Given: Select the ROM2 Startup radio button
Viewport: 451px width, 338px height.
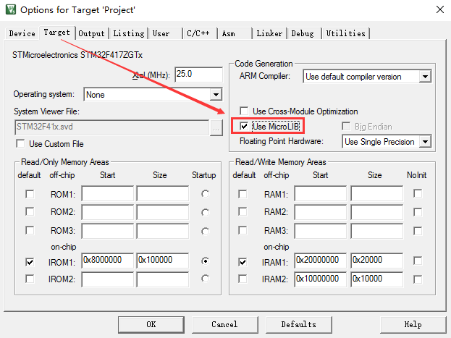Looking at the screenshot, I should (205, 213).
